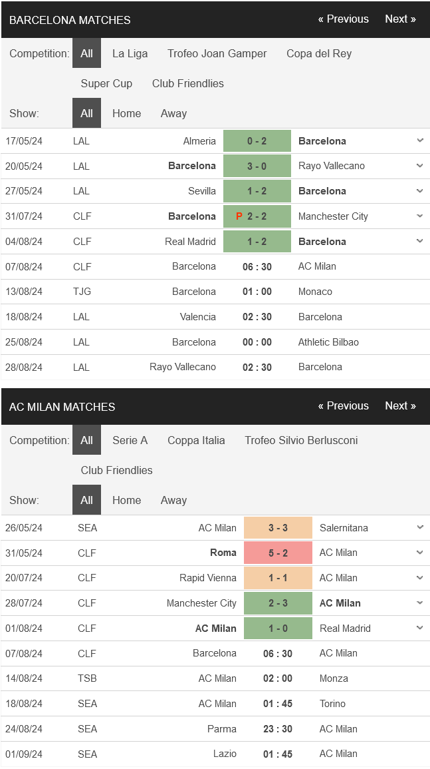
Task: Select Copa del Rey competition filter
Action: tap(319, 54)
